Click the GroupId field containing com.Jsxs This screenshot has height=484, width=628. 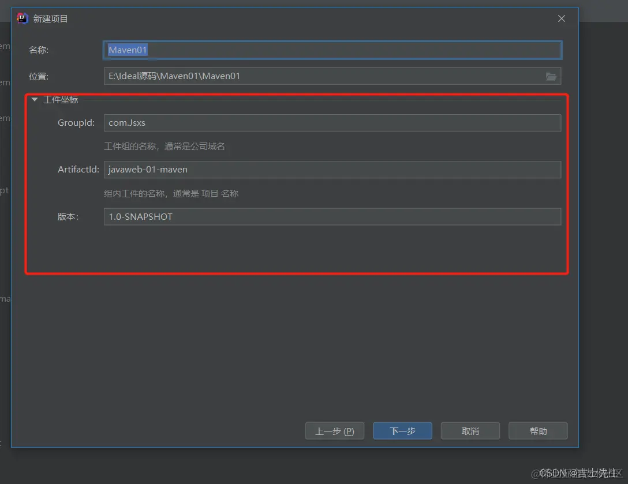(x=332, y=123)
